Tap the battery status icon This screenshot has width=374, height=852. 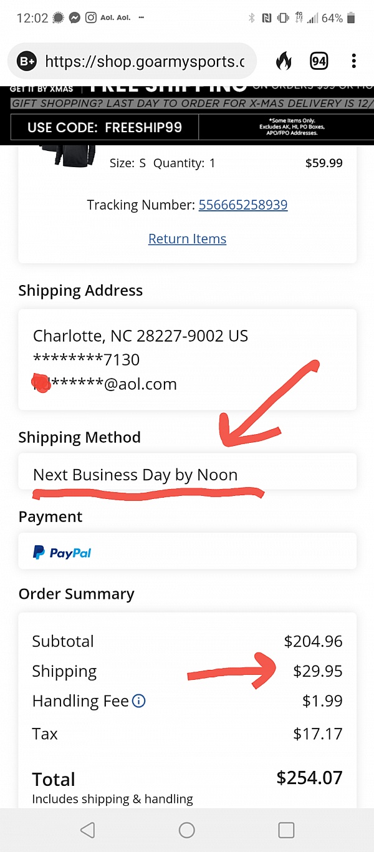click(x=352, y=18)
